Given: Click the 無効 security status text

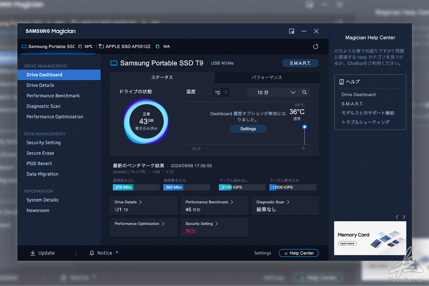Looking at the screenshot, I should 191,231.
